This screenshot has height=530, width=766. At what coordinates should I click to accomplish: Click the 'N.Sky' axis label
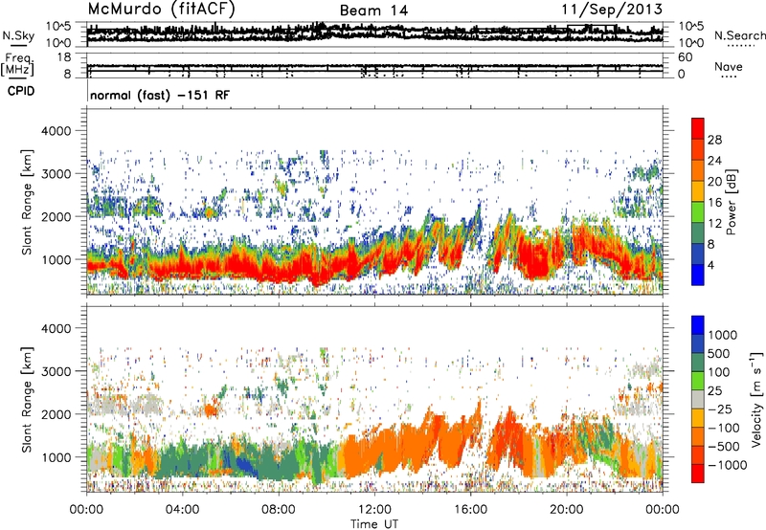click(x=18, y=35)
